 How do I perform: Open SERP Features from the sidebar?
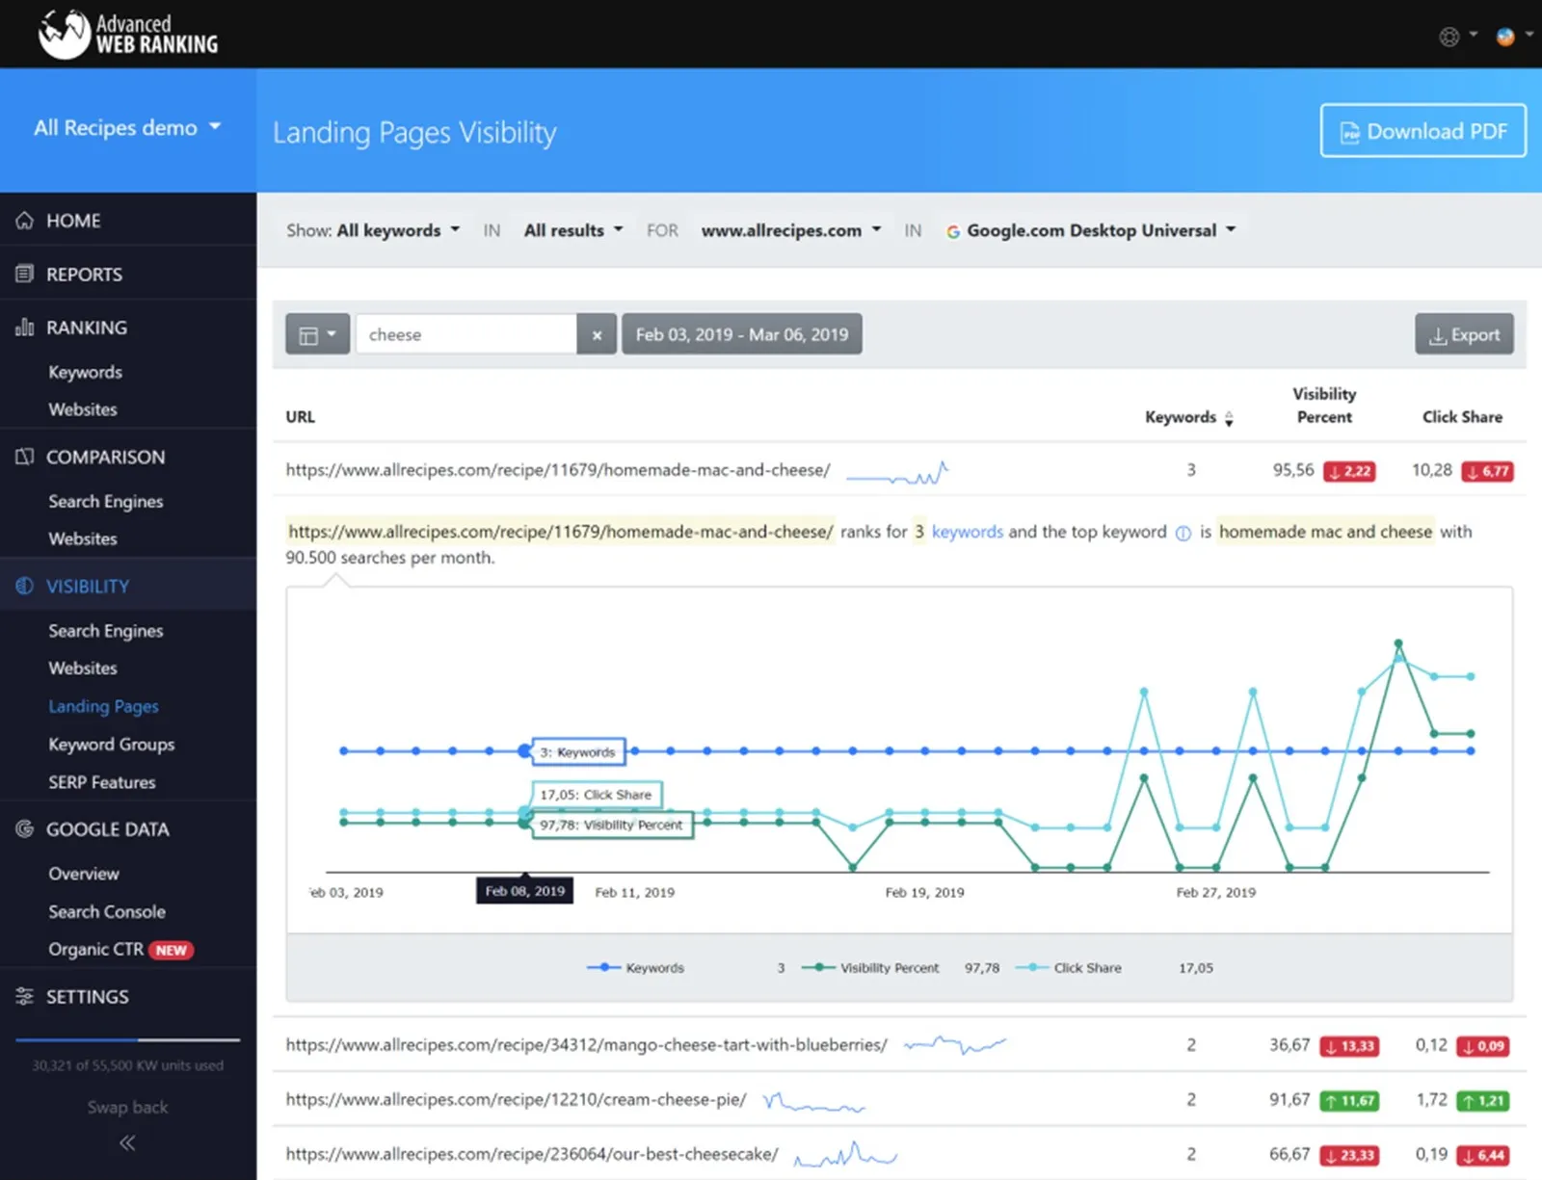(101, 782)
